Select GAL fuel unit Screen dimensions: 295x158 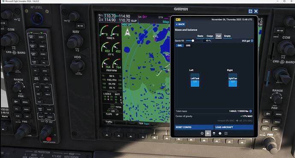click(x=180, y=45)
